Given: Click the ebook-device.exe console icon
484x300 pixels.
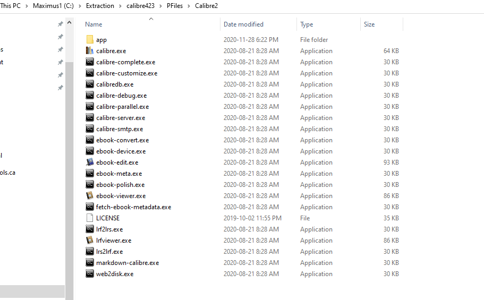Looking at the screenshot, I should pyautogui.click(x=89, y=151).
